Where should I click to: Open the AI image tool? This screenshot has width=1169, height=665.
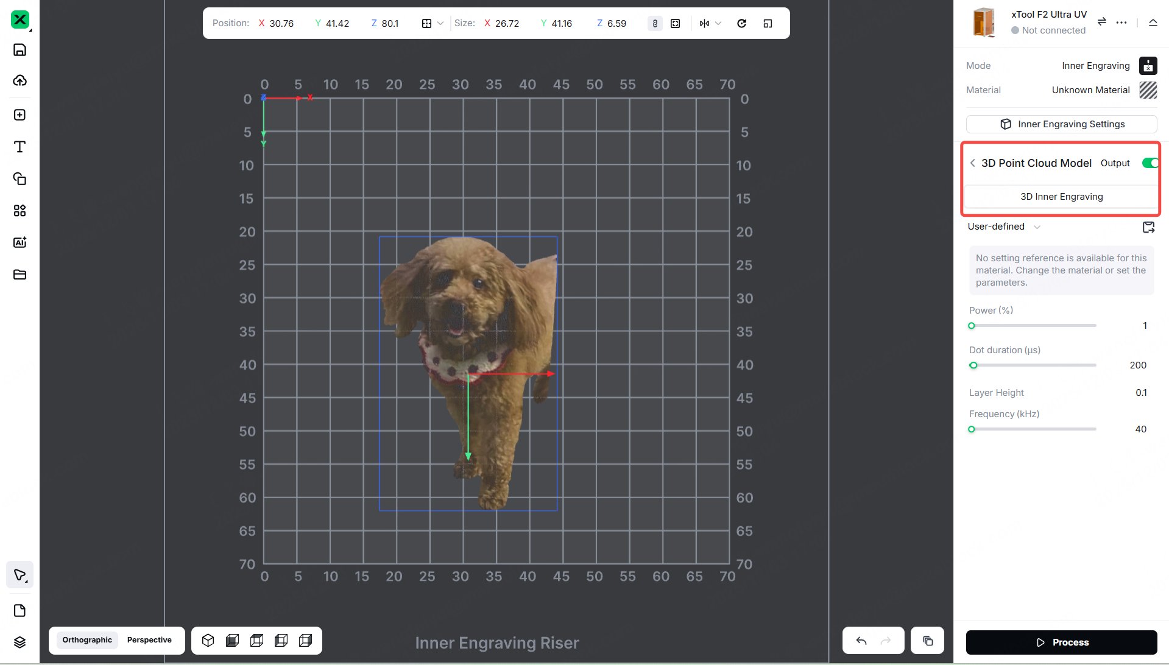[x=19, y=242]
